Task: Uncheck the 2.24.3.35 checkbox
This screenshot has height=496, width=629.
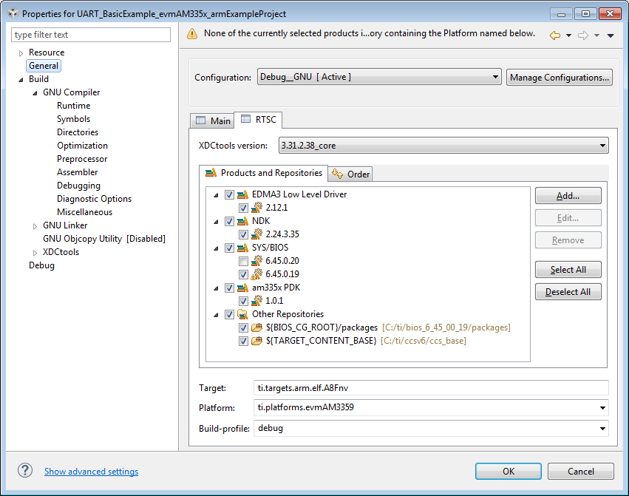Action: (x=243, y=234)
